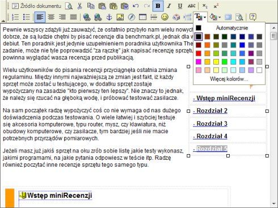Click the Insert image icon
This screenshot has width=278, height=208.
(x=120, y=17)
